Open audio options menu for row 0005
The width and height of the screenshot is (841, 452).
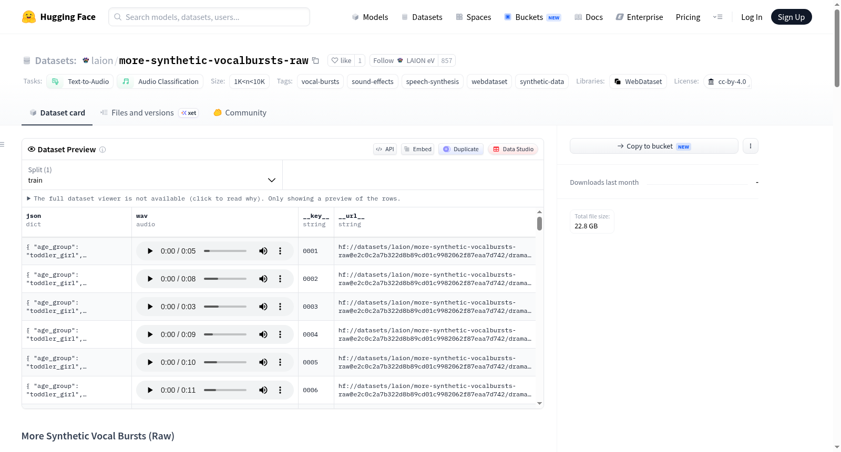280,362
